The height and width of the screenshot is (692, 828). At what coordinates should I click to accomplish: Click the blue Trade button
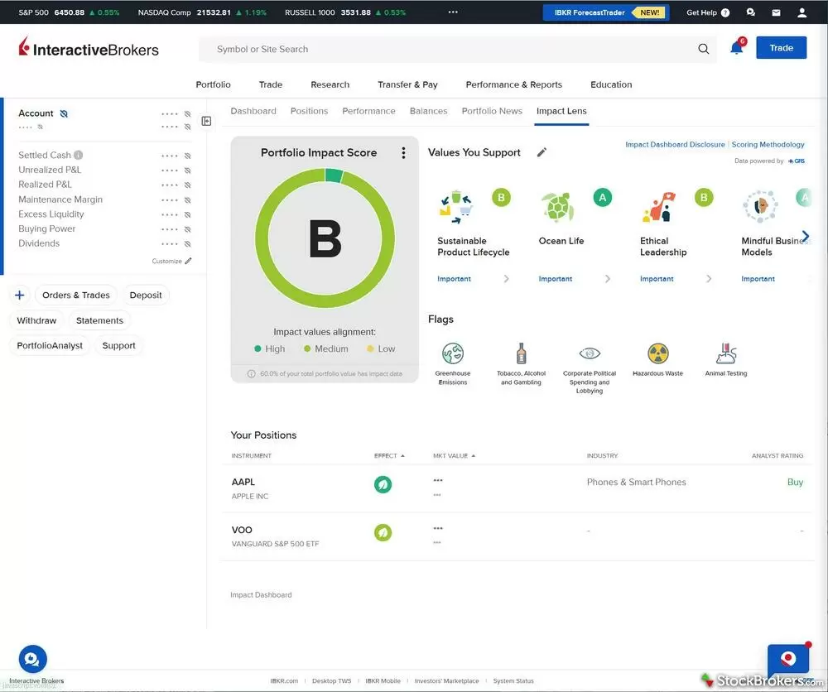(781, 48)
